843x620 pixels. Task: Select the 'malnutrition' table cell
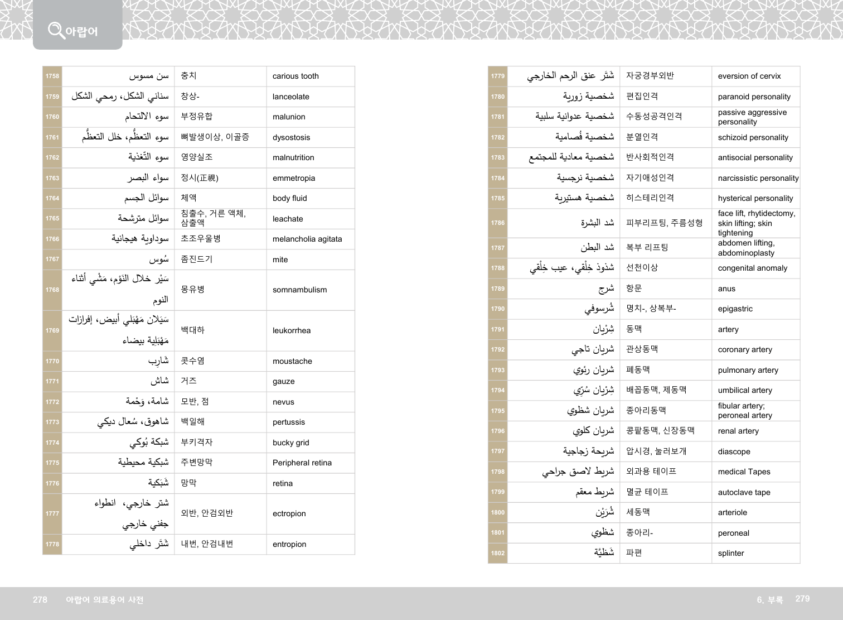(293, 158)
